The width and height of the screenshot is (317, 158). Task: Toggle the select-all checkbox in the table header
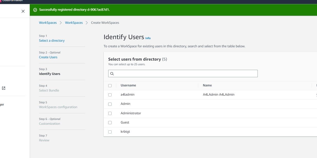pos(110,85)
